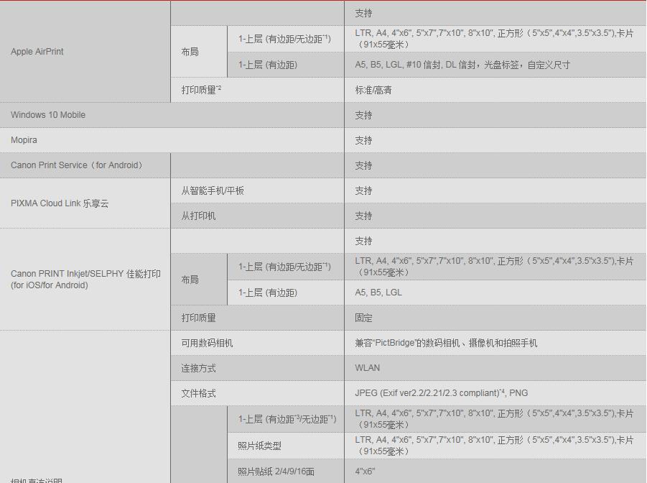Click the WLAN value
The image size is (647, 483).
[x=367, y=368]
